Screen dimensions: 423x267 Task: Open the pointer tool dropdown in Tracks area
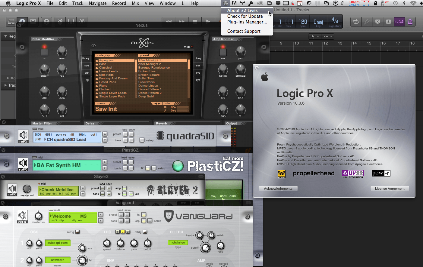315,36
